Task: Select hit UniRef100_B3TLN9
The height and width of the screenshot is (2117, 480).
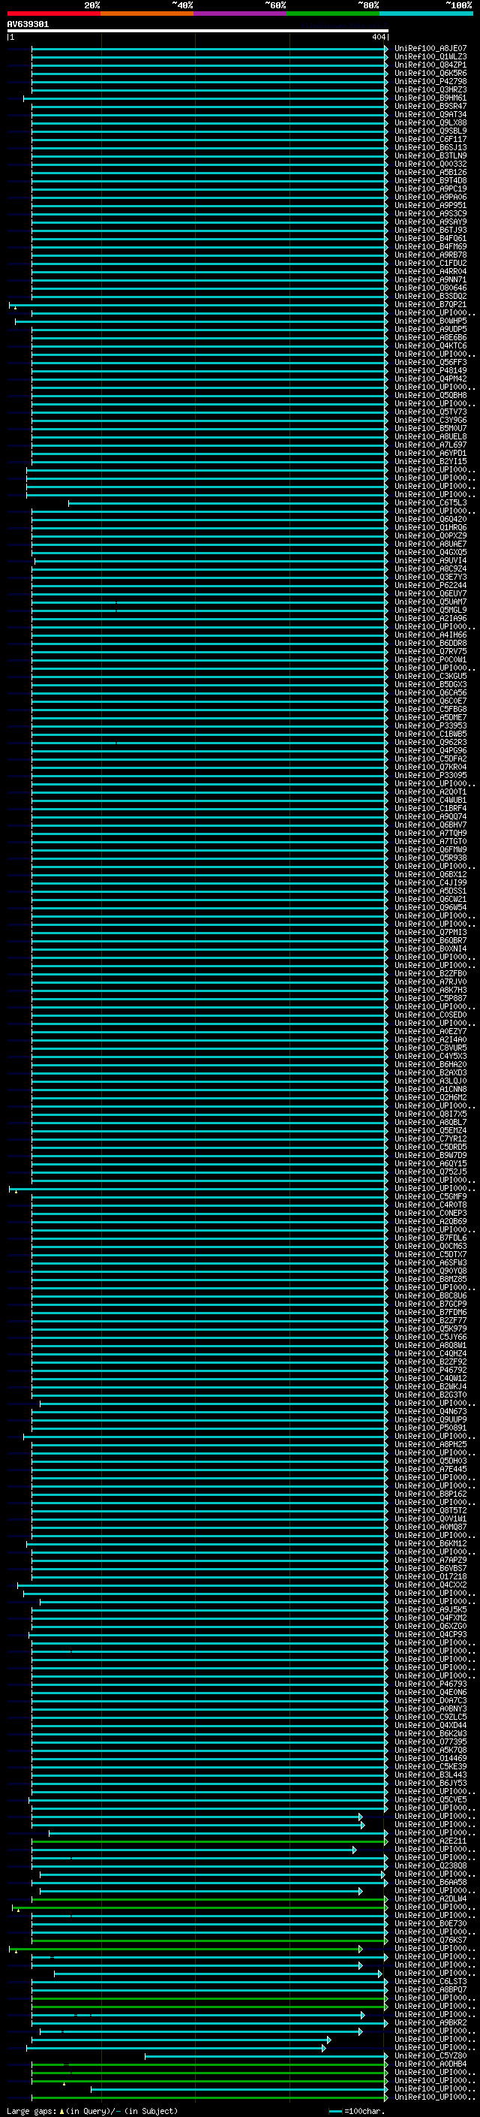Action: point(430,155)
